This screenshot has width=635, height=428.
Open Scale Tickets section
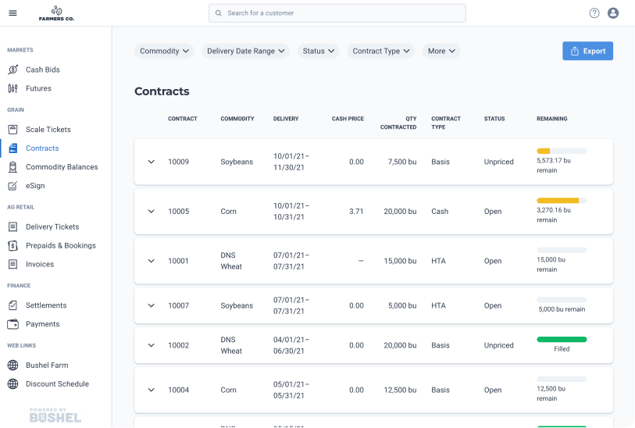pyautogui.click(x=48, y=130)
